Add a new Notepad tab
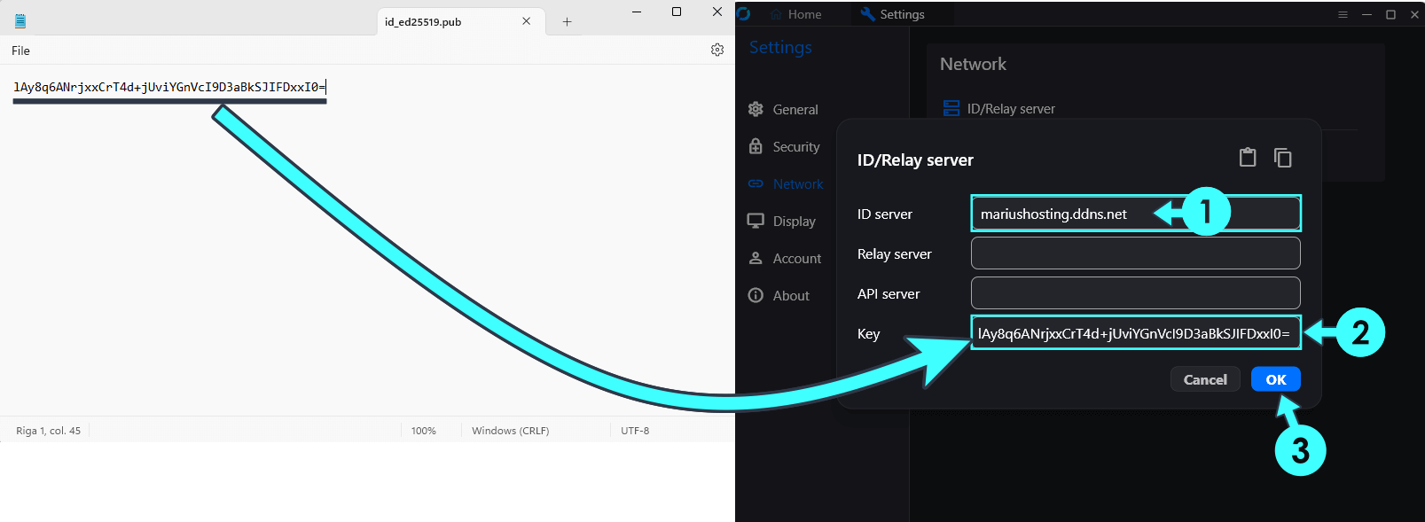This screenshot has width=1425, height=522. point(567,21)
